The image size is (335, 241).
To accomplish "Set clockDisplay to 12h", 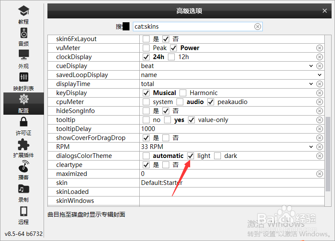I will tap(171, 57).
